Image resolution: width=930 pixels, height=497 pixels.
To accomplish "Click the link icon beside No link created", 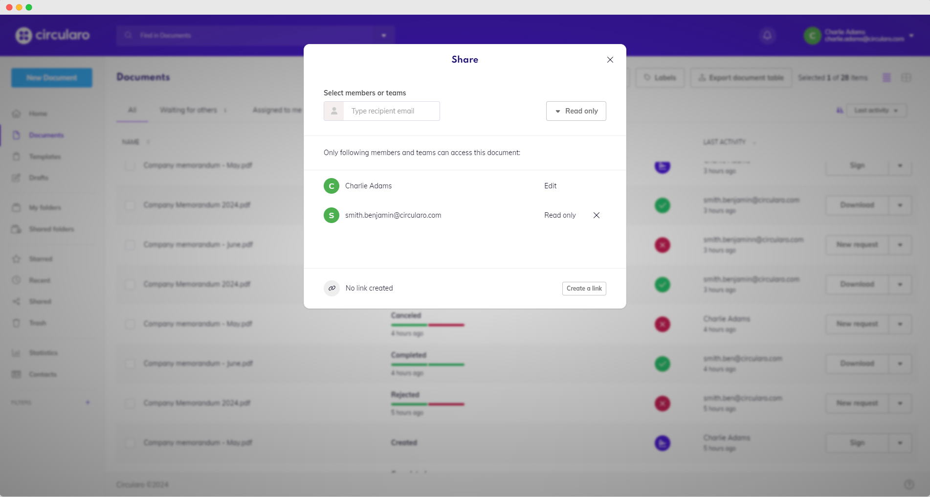I will tap(332, 288).
